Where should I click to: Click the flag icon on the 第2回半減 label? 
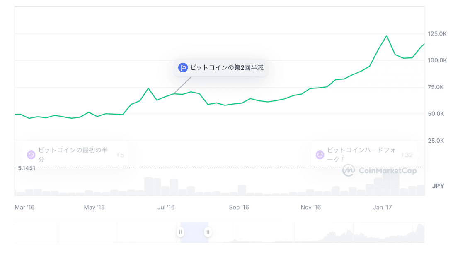pos(183,68)
